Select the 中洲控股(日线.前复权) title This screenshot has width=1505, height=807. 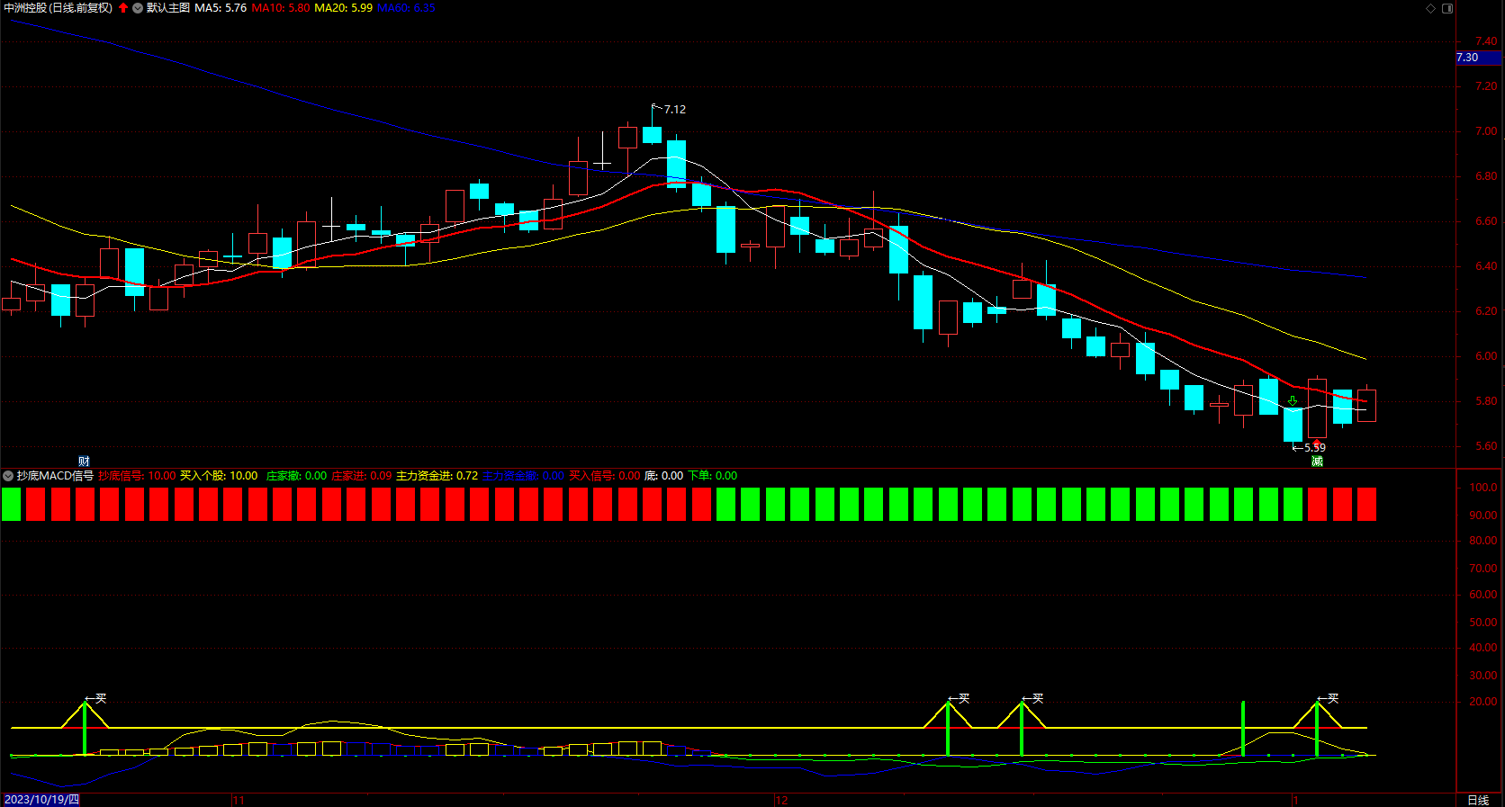59,8
